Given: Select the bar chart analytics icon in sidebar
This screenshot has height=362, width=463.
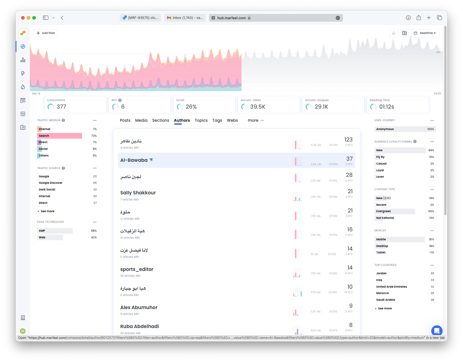Looking at the screenshot, I should pos(23,60).
